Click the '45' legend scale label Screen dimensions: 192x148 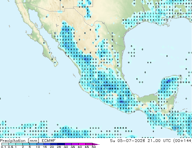tap(87, 147)
